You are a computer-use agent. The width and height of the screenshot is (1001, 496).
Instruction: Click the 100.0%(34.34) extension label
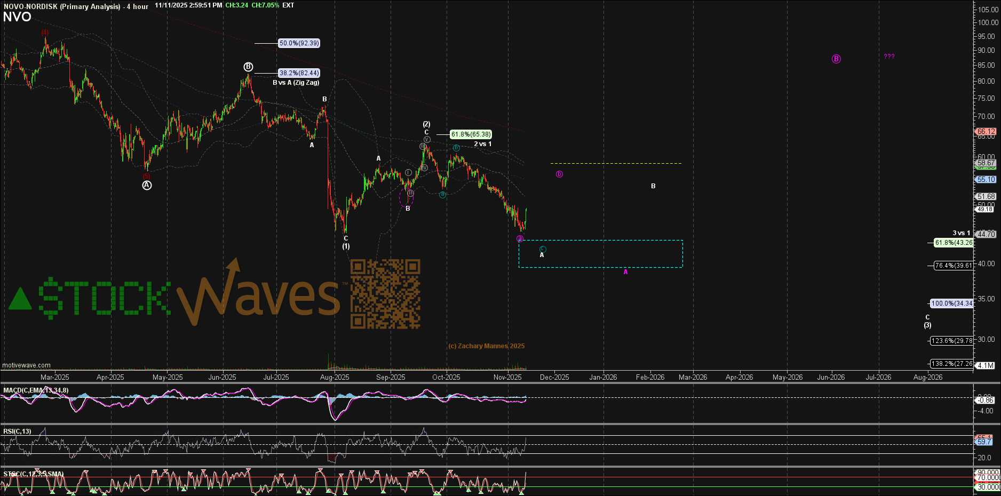pyautogui.click(x=951, y=303)
